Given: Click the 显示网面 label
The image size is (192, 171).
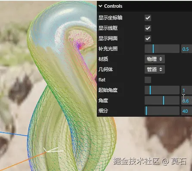Looking at the screenshot, I should point(108,38).
